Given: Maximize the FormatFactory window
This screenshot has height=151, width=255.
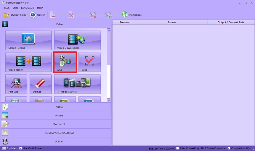Looking at the screenshot, I should pyautogui.click(x=246, y=3).
